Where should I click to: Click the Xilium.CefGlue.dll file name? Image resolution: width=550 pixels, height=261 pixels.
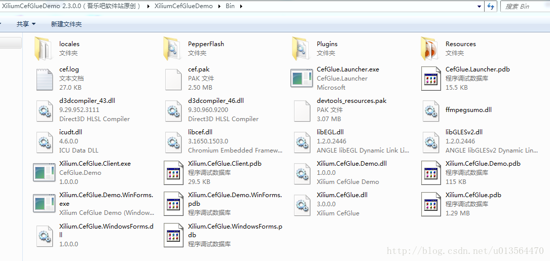point(342,195)
